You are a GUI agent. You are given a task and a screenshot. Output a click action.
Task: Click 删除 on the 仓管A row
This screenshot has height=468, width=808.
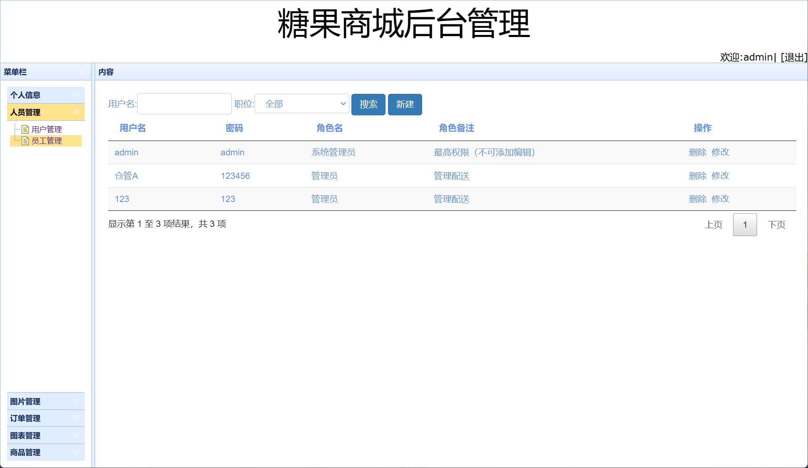[x=698, y=176]
